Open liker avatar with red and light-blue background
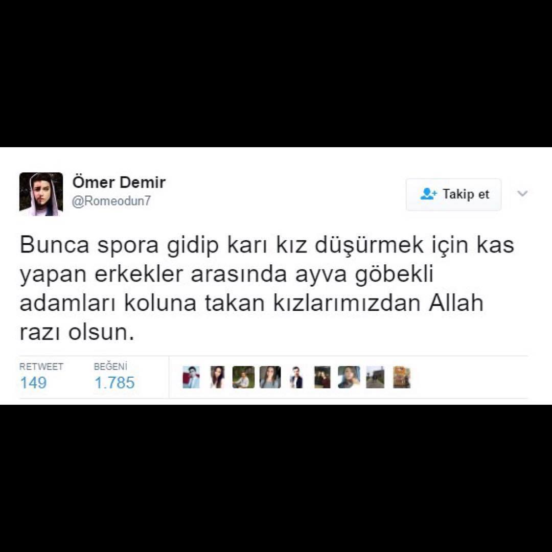This screenshot has width=552, height=552. (191, 377)
